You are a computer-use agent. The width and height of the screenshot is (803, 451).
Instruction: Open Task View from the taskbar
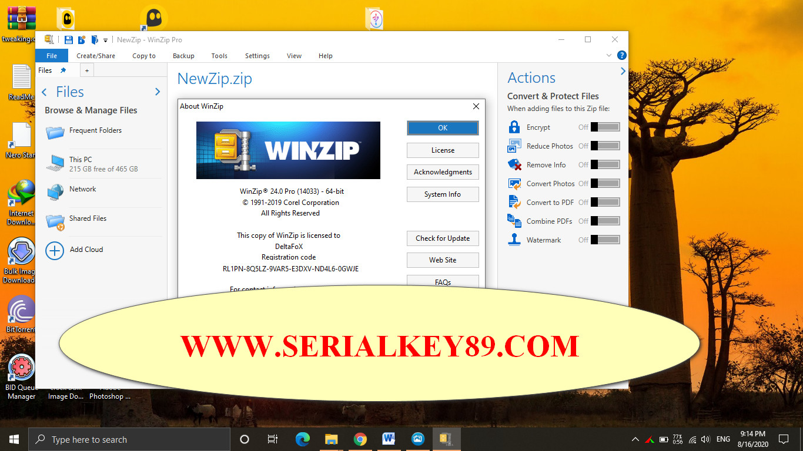(273, 439)
